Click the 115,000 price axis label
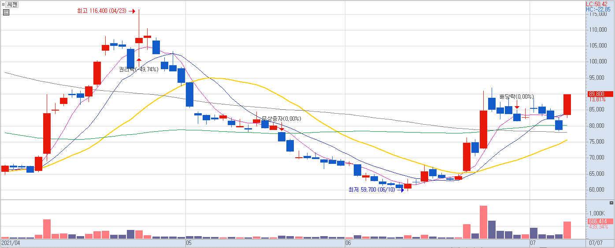 click(599, 14)
